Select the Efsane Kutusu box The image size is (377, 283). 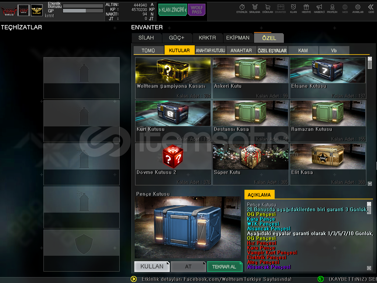328,78
